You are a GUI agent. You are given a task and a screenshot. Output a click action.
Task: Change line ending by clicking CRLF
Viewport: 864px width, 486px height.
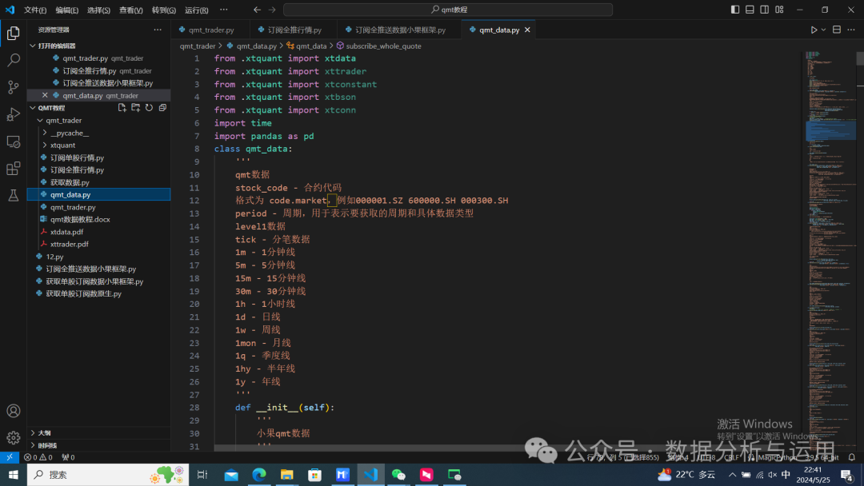[x=732, y=457]
